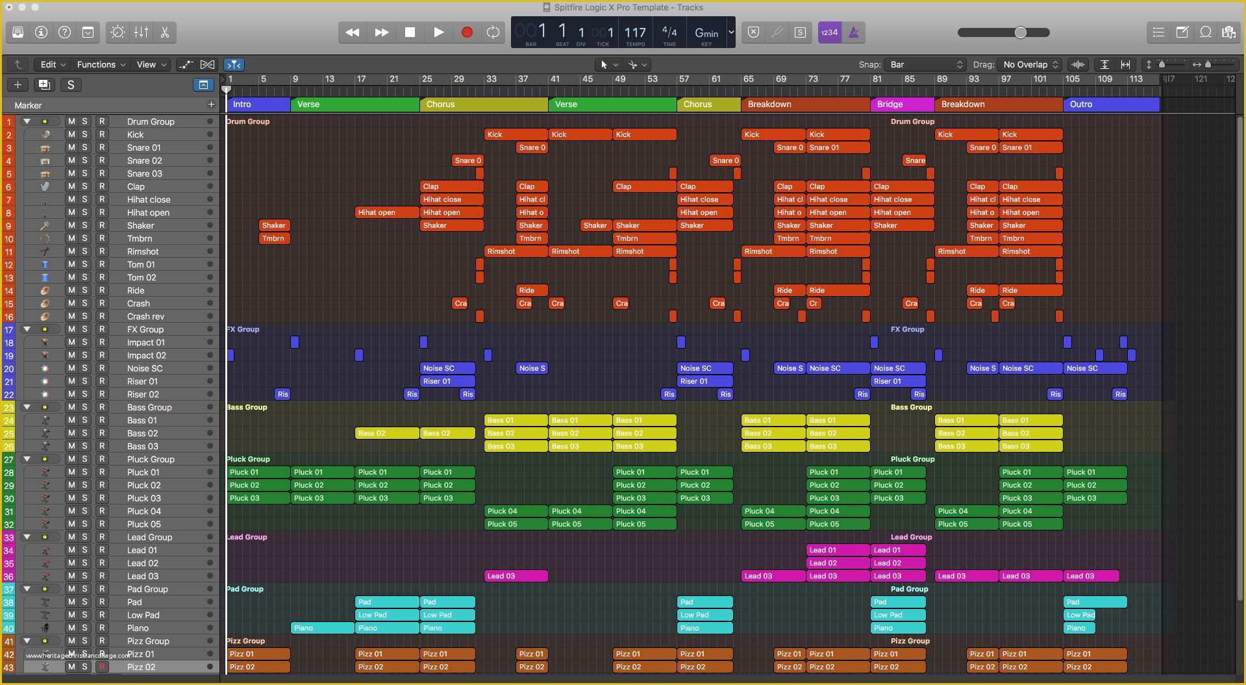Image resolution: width=1246 pixels, height=685 pixels.
Task: Change the 4/4 time signature
Action: click(669, 31)
